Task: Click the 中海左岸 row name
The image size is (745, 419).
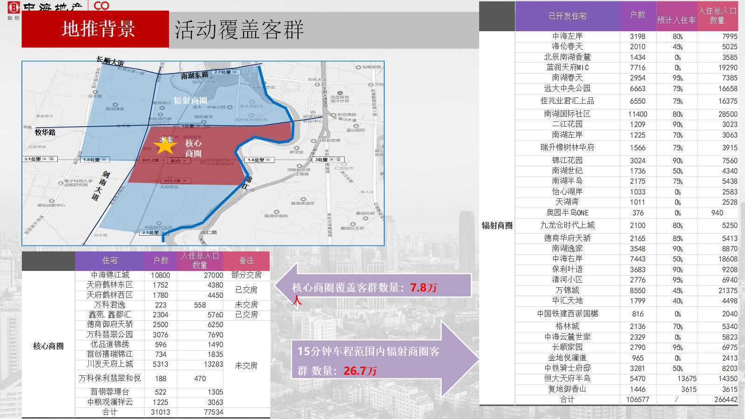Action: 567,36
